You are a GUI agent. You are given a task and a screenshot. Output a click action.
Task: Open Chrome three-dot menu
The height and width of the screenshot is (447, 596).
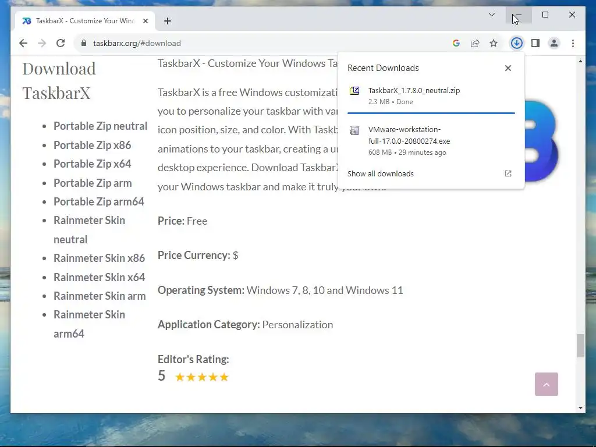pos(573,43)
